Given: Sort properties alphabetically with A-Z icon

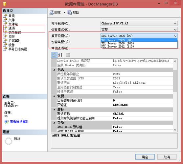Looking at the screenshot, I should pyautogui.click(x=60, y=55).
